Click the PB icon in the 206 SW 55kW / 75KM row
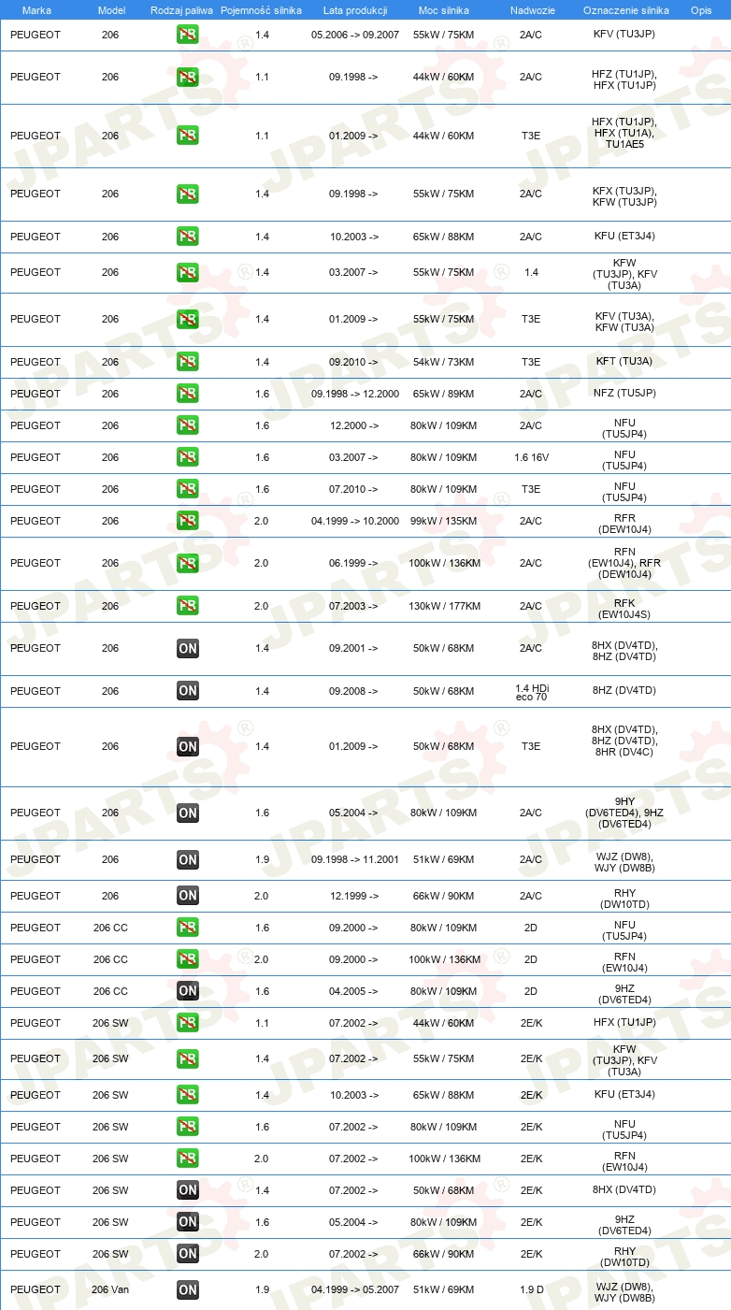 pyautogui.click(x=188, y=1059)
